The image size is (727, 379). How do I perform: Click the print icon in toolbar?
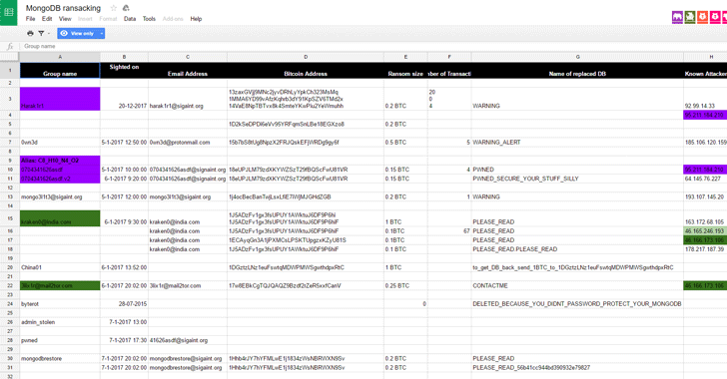(x=30, y=33)
